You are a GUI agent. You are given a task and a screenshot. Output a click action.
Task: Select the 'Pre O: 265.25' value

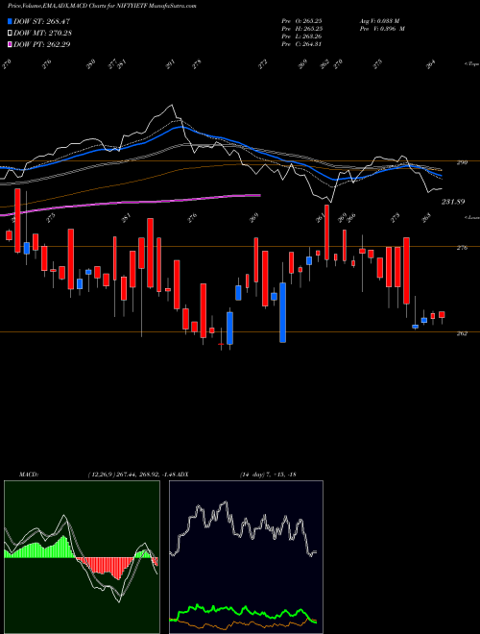[x=301, y=20]
